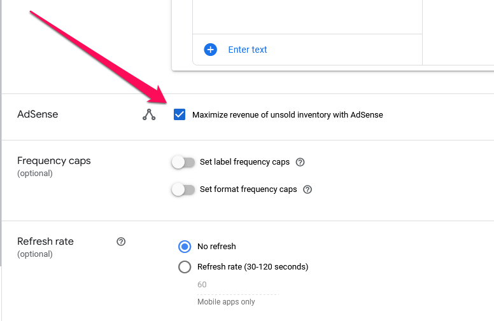
Task: Click the Set format frequency caps text
Action: tap(248, 189)
